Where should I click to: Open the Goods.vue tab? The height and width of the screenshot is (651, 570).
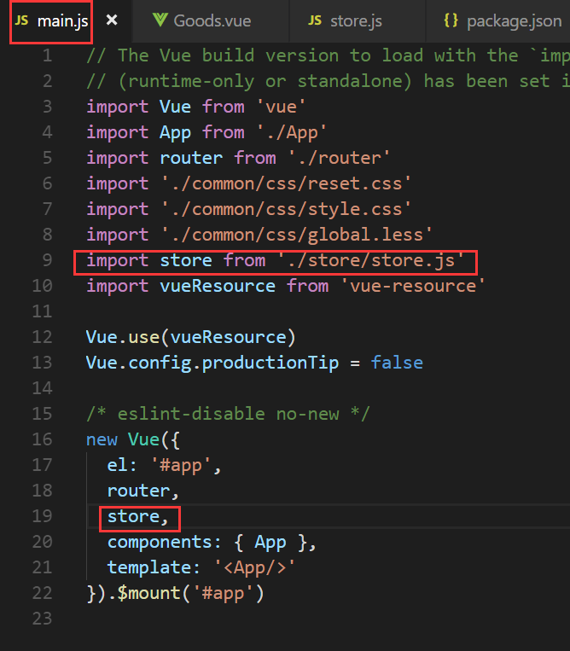pyautogui.click(x=212, y=20)
